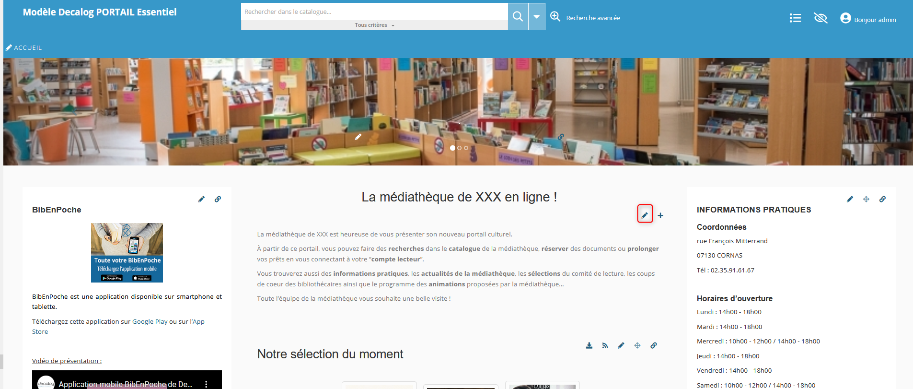Edit Informations Pratiques with pencil icon

(850, 199)
